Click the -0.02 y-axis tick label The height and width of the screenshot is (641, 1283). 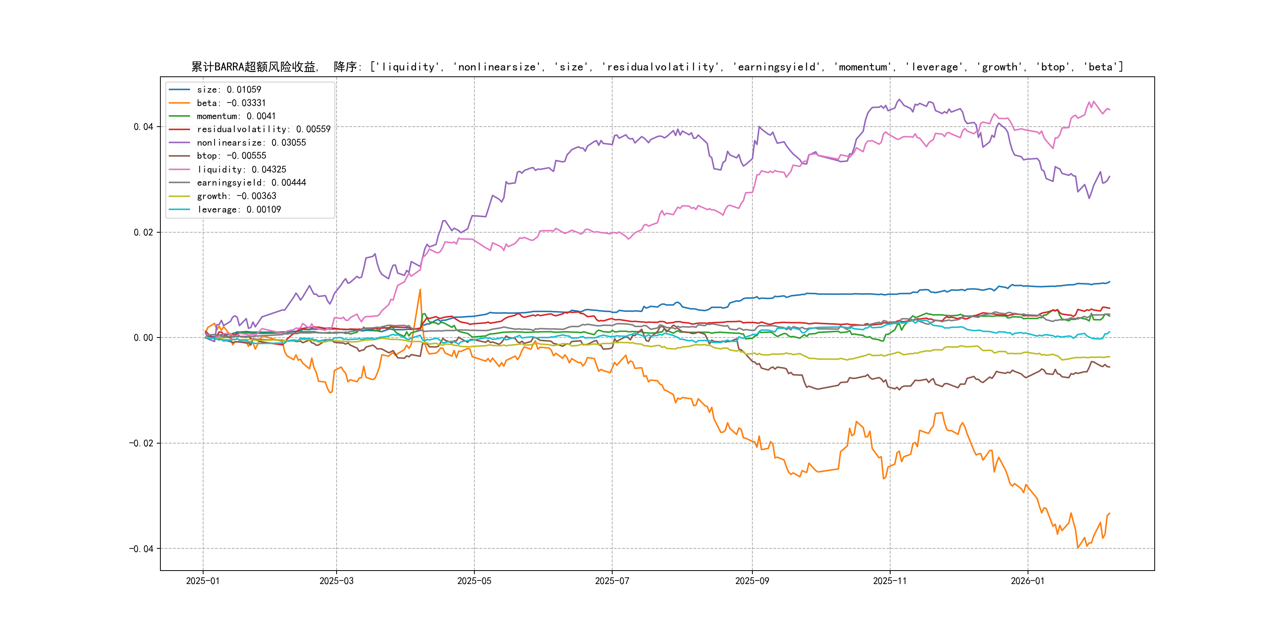coord(141,444)
